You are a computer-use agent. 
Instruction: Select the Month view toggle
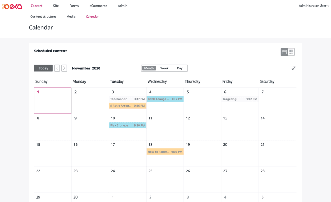(149, 68)
